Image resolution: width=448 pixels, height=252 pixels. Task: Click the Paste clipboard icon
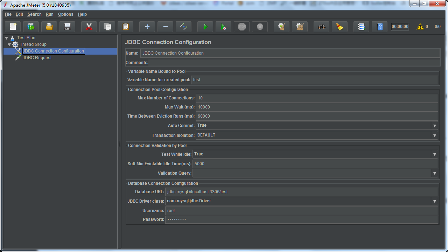[126, 27]
